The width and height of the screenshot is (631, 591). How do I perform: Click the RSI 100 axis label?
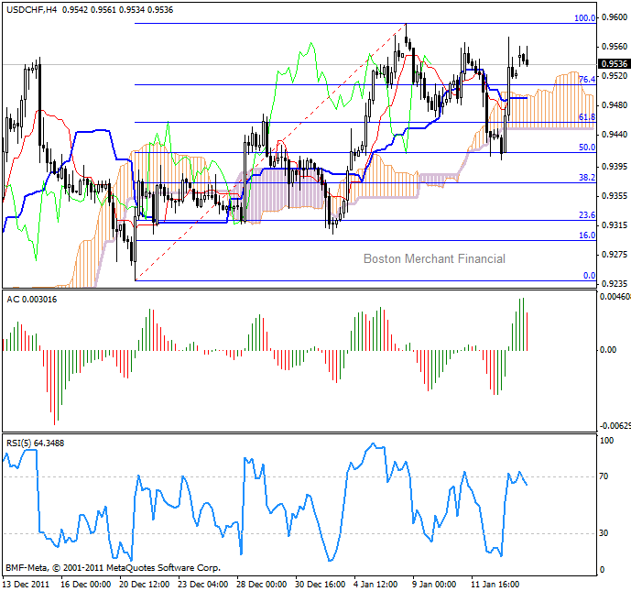[607, 441]
